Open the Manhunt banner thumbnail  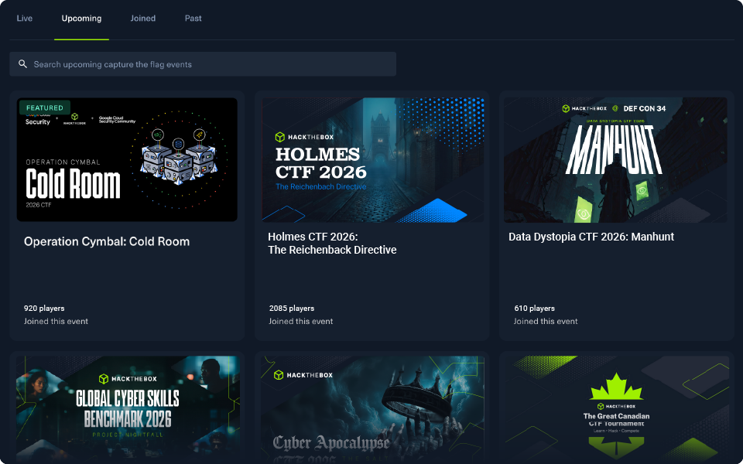point(615,159)
